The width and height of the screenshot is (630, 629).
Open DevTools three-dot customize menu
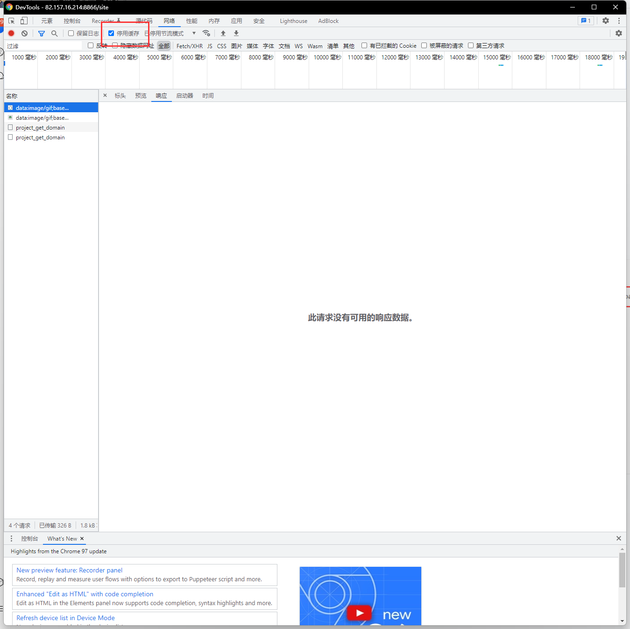pyautogui.click(x=619, y=21)
